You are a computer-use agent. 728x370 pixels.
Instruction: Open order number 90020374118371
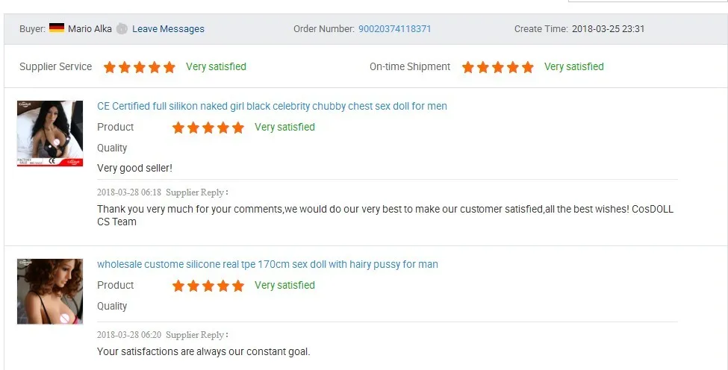[x=394, y=29]
